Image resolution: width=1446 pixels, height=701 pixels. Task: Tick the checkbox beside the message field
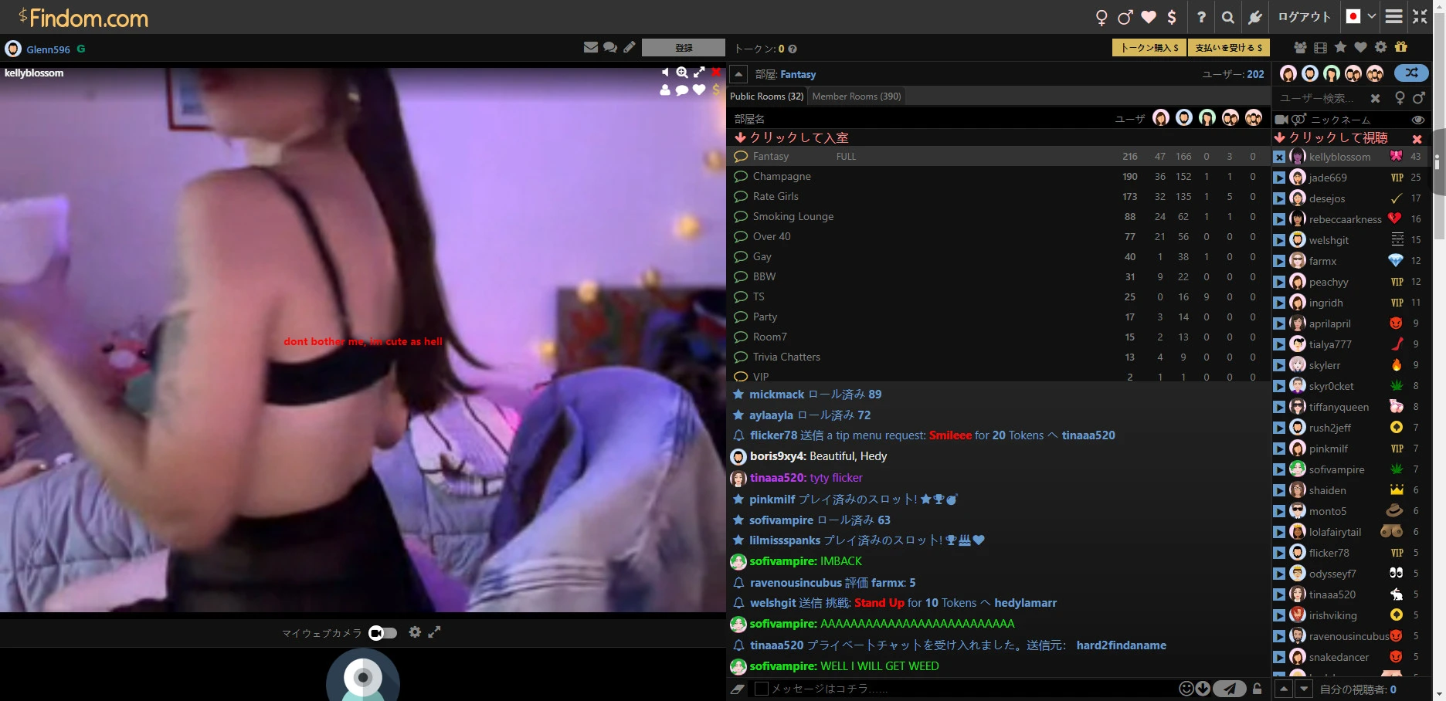click(x=762, y=689)
